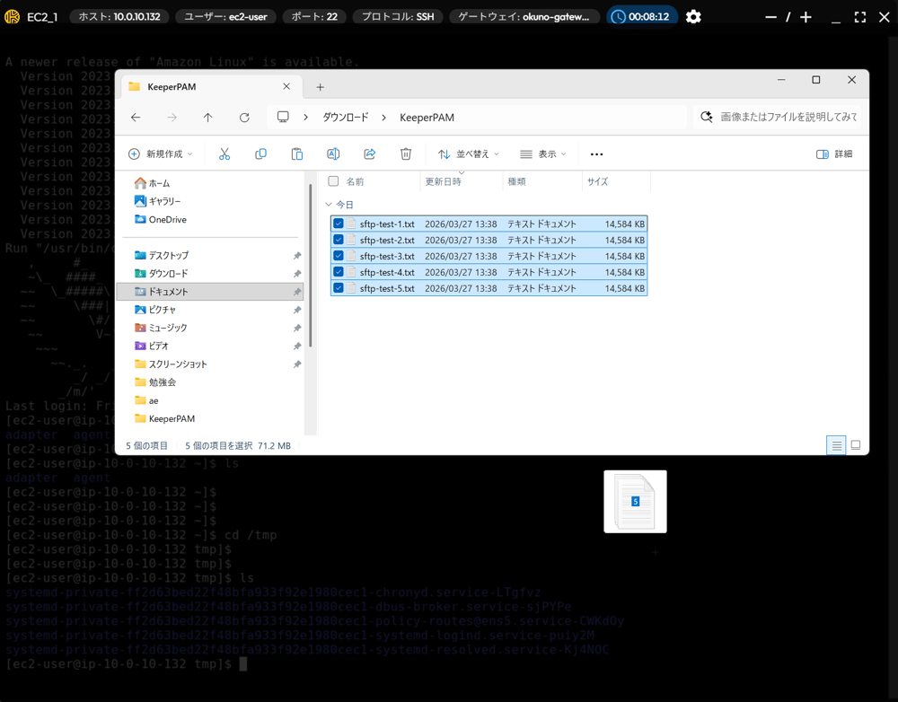Click the cut scissors icon in toolbar
This screenshot has height=702, width=898.
(224, 154)
